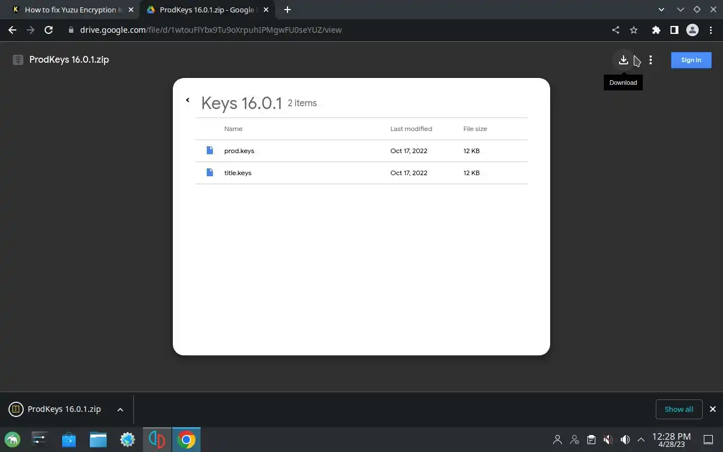The width and height of the screenshot is (723, 452).
Task: Bookmark this page with the star
Action: pos(634,30)
